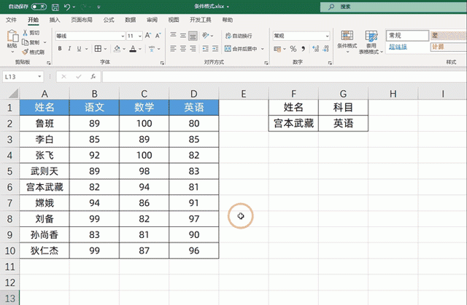Switch to the 视图 (View) tab
This screenshot has height=305, width=467.
click(174, 20)
